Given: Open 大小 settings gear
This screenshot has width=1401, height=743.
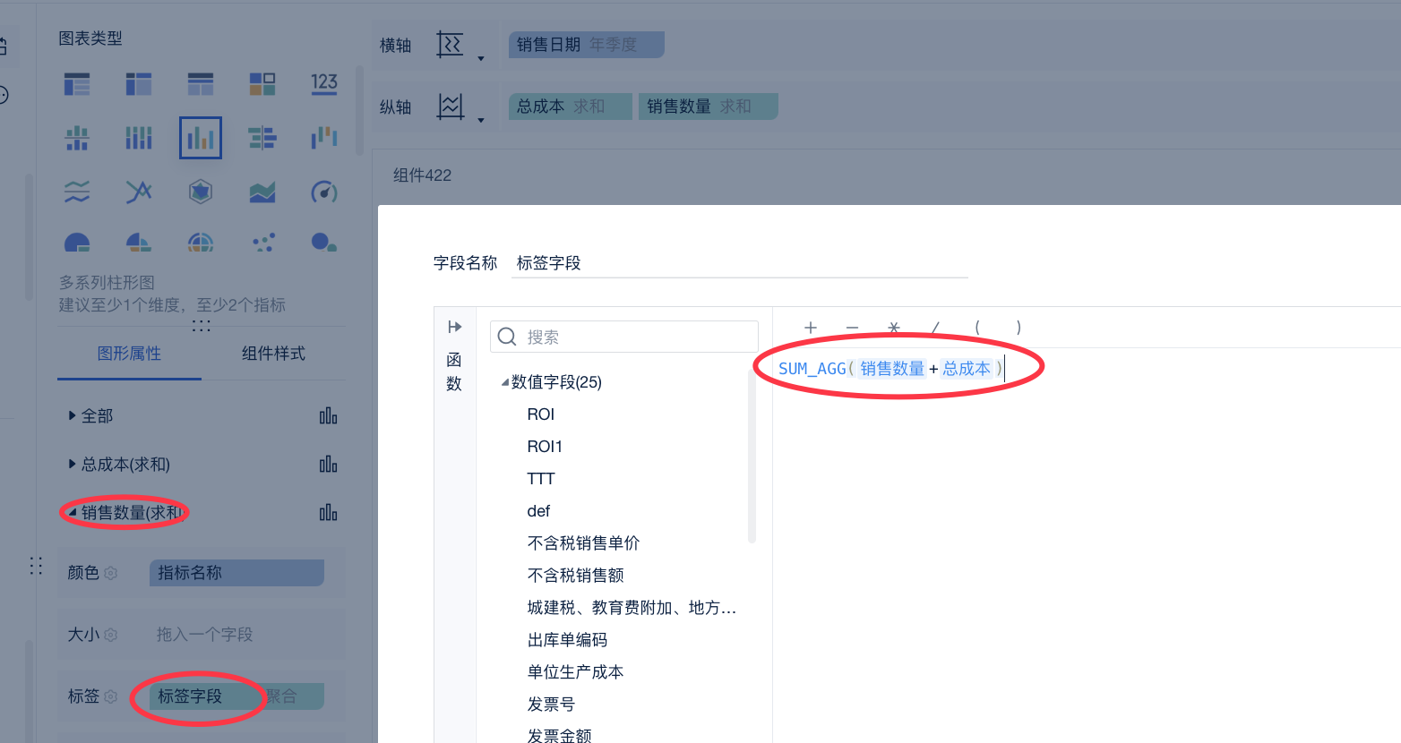Looking at the screenshot, I should coord(111,635).
